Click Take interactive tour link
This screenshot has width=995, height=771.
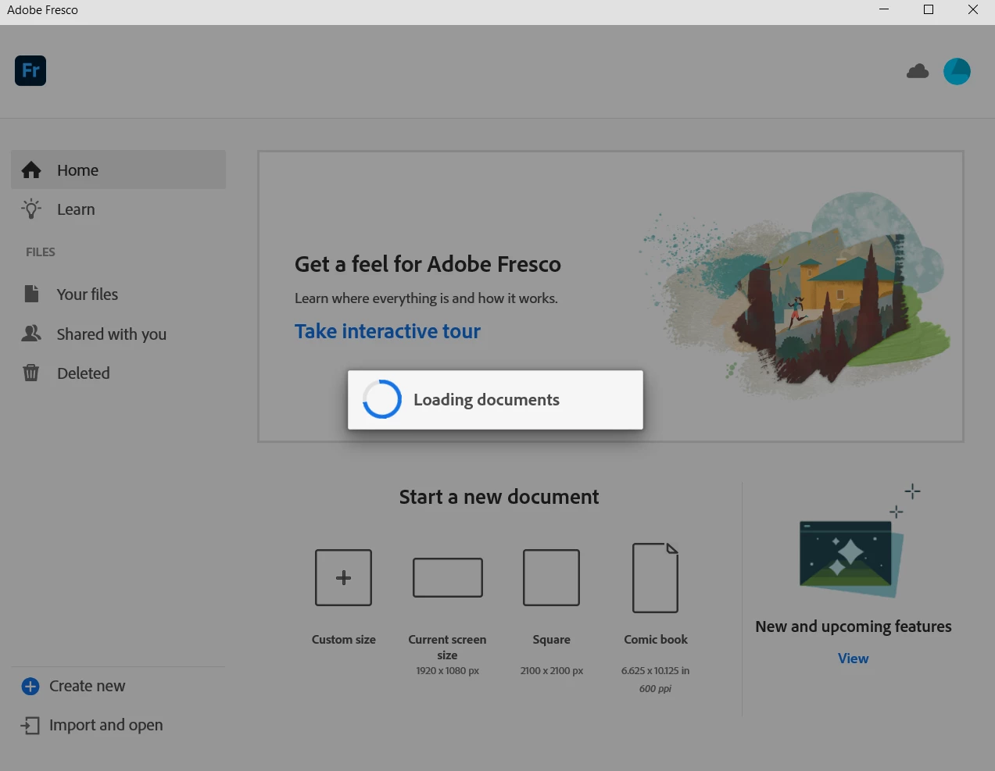[387, 331]
